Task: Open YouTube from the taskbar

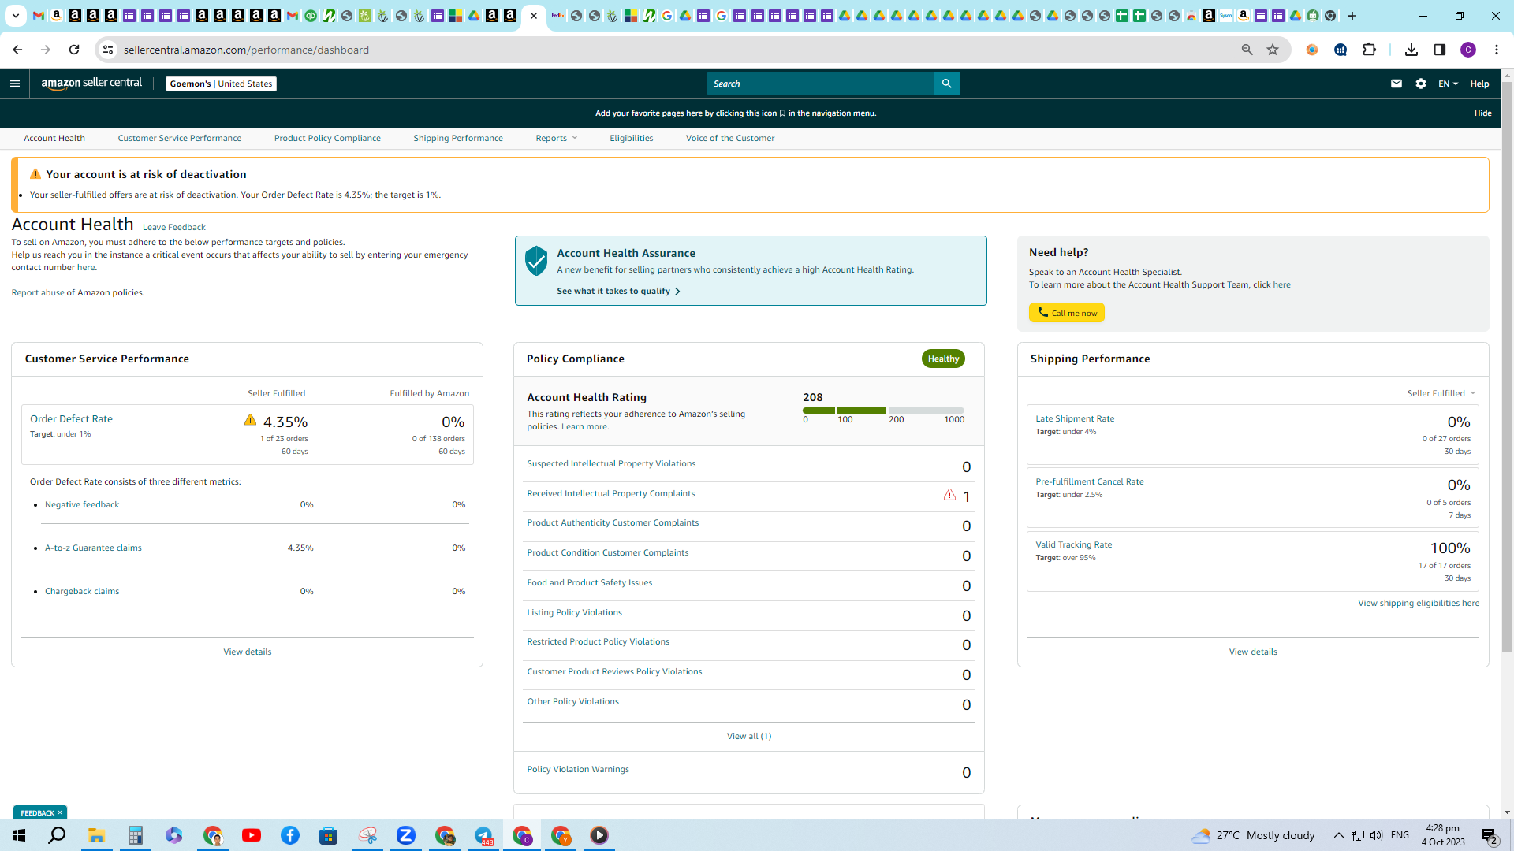Action: coord(252,835)
